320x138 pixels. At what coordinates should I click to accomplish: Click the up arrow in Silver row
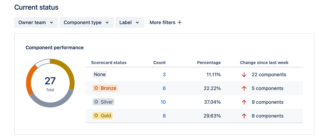pos(244,102)
